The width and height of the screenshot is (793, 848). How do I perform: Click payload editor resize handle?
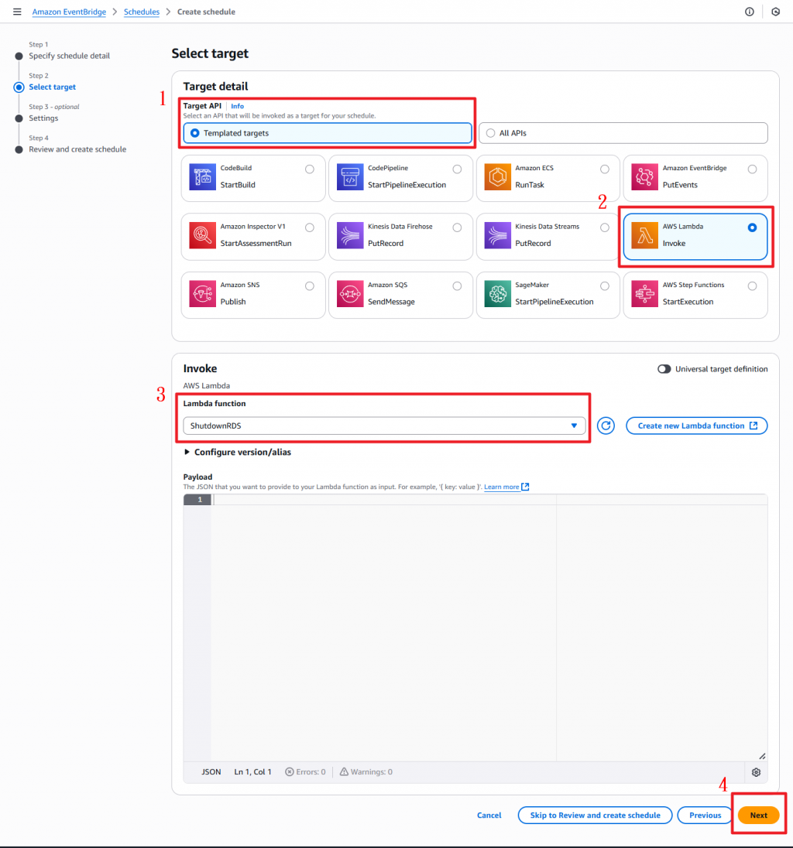coord(761,755)
